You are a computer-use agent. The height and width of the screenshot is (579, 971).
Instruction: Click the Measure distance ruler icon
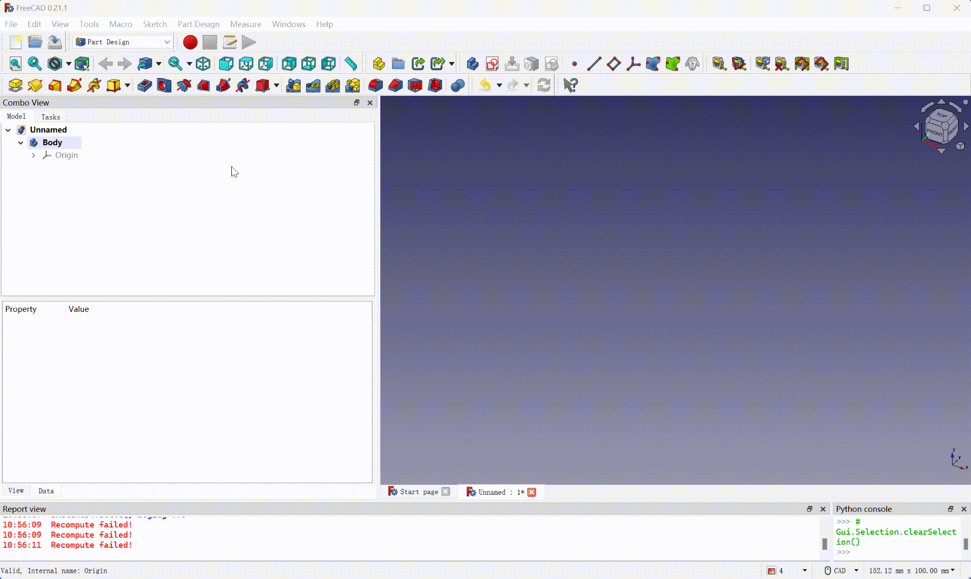click(351, 64)
